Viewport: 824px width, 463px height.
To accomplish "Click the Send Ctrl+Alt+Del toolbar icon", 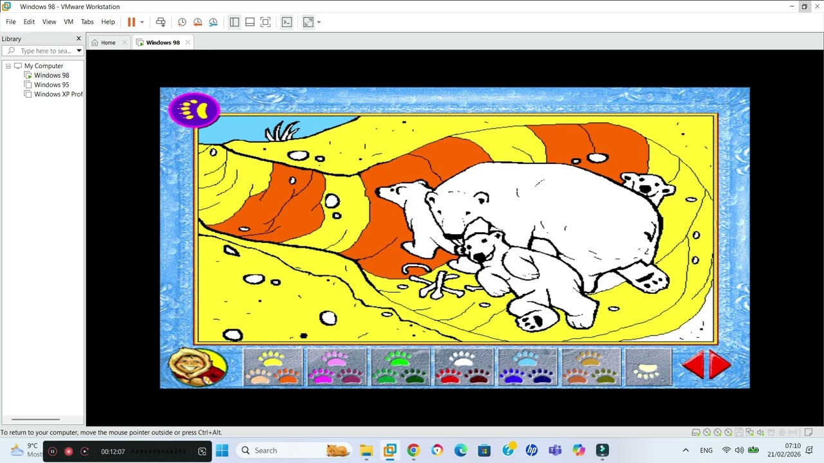I will click(161, 22).
